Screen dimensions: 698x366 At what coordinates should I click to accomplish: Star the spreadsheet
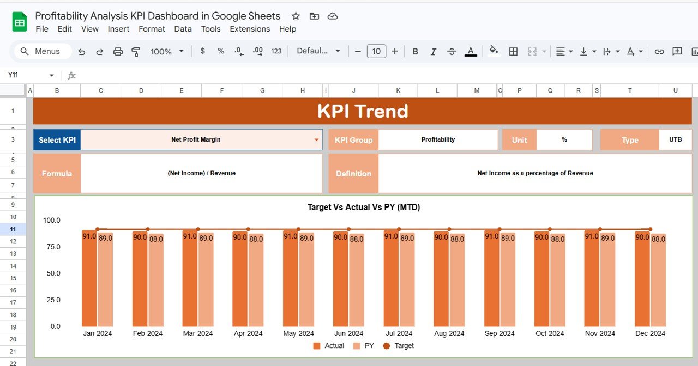pyautogui.click(x=295, y=16)
